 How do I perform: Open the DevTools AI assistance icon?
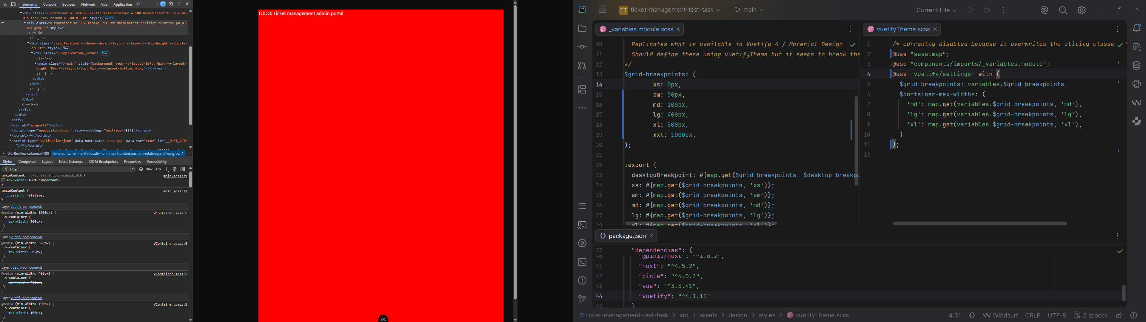(163, 4)
